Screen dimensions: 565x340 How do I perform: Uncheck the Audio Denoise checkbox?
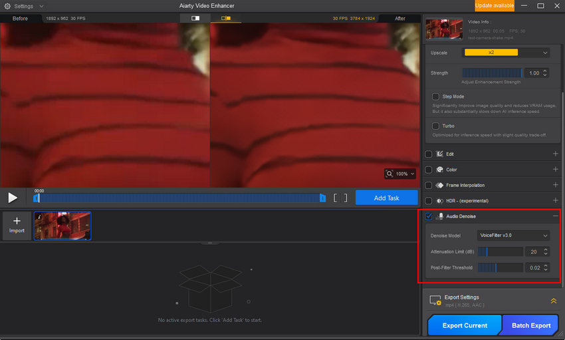click(429, 216)
